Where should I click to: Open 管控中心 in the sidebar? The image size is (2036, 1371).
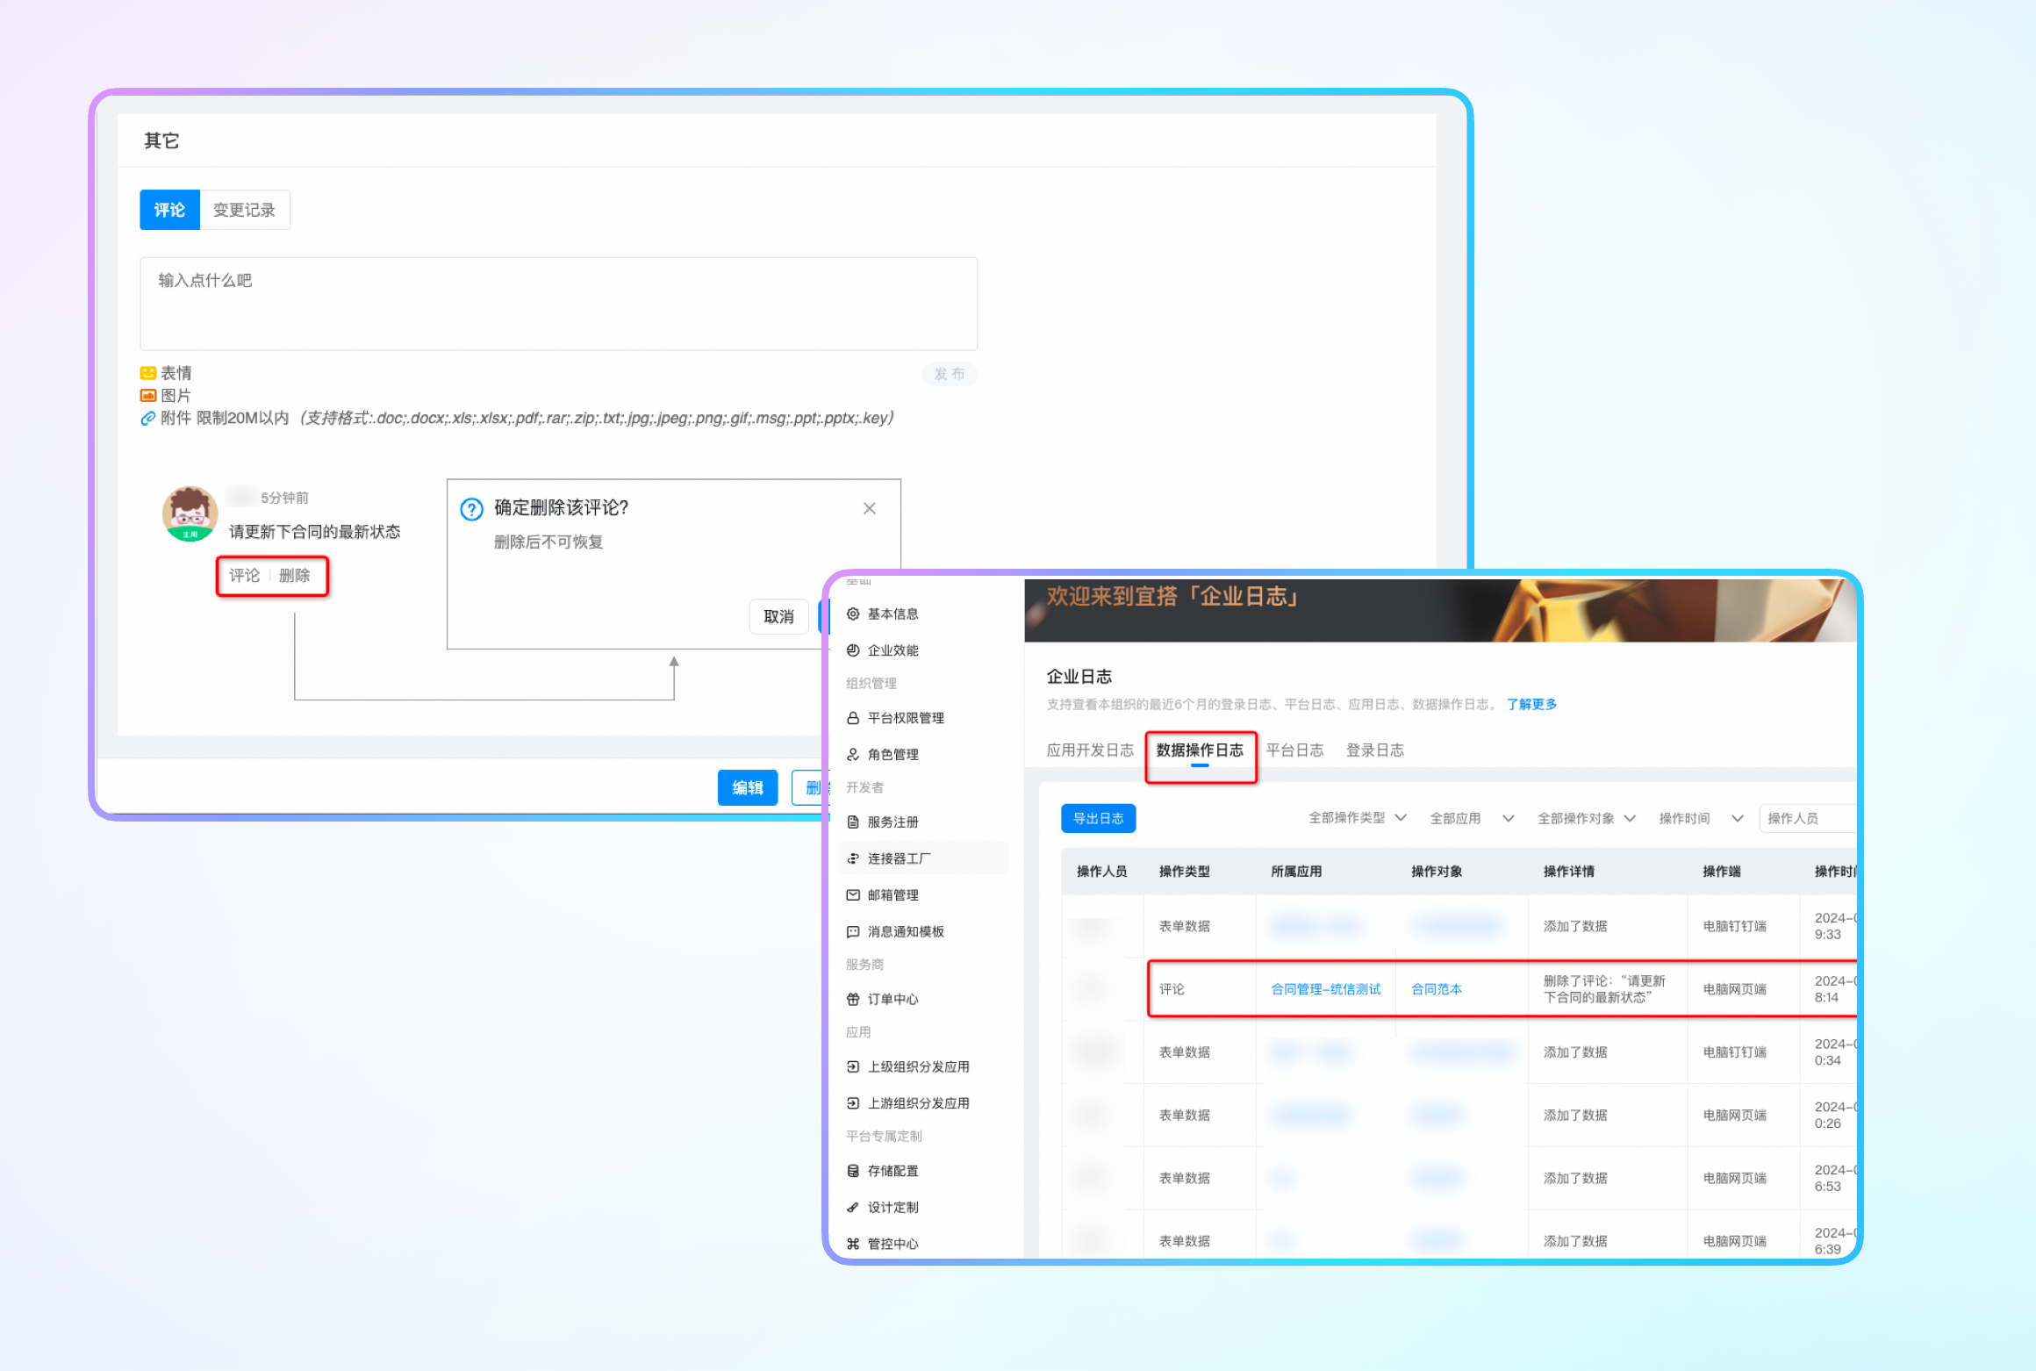point(893,1244)
